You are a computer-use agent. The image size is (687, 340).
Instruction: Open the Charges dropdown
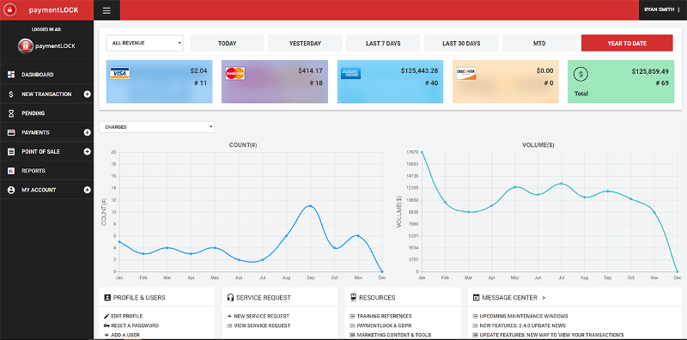[x=157, y=127]
